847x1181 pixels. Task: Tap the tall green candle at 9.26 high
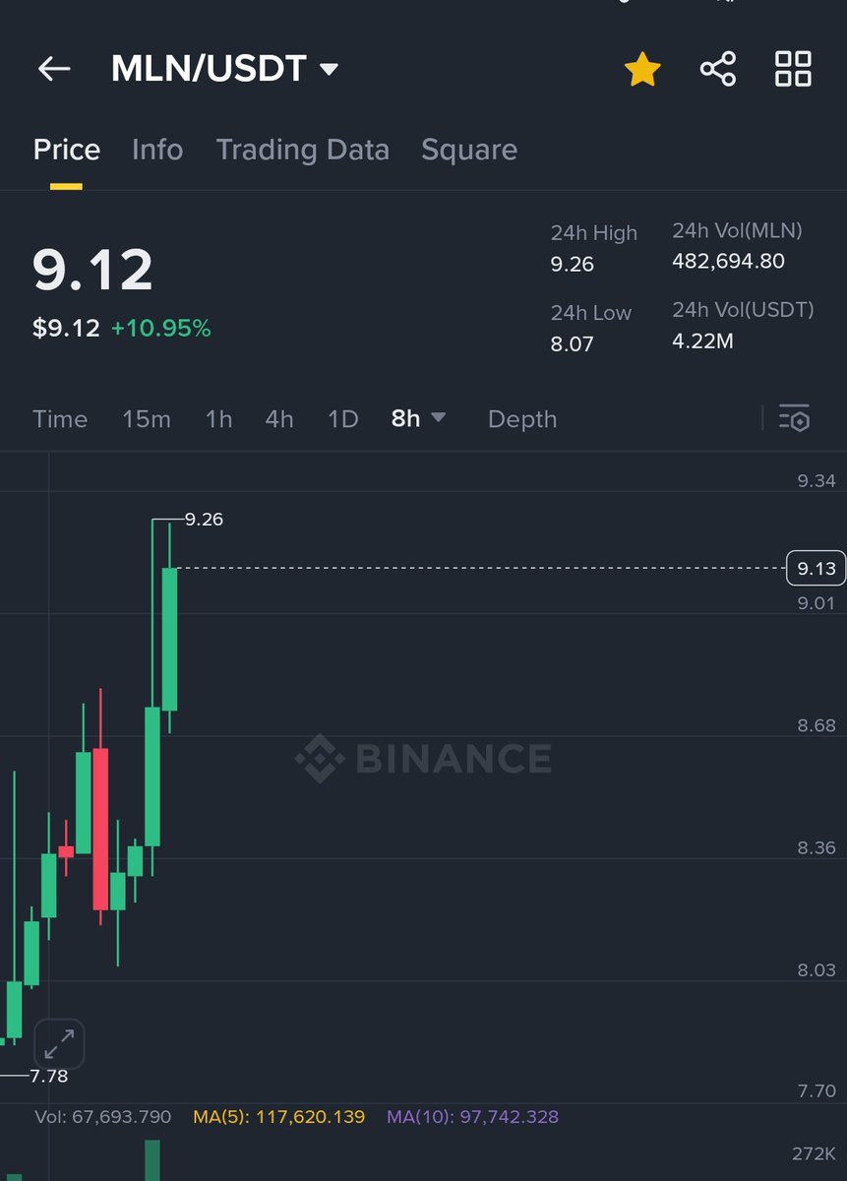tap(169, 640)
